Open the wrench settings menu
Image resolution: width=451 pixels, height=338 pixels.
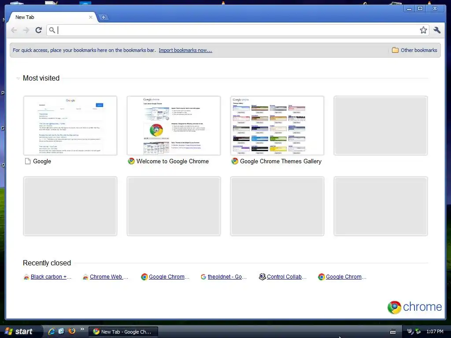(x=437, y=30)
